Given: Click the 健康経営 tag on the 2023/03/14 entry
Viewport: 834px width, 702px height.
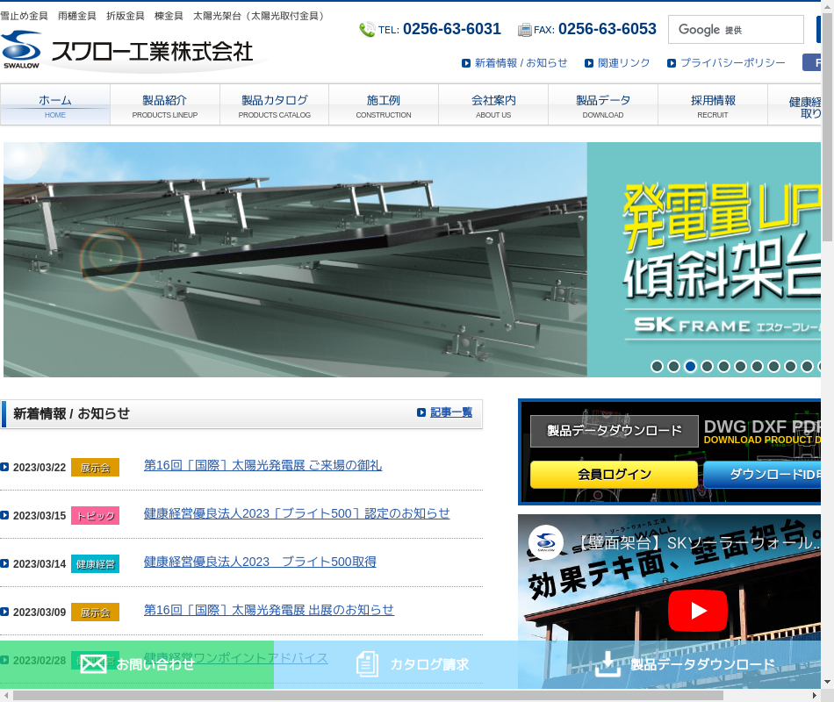Looking at the screenshot, I should pyautogui.click(x=95, y=564).
